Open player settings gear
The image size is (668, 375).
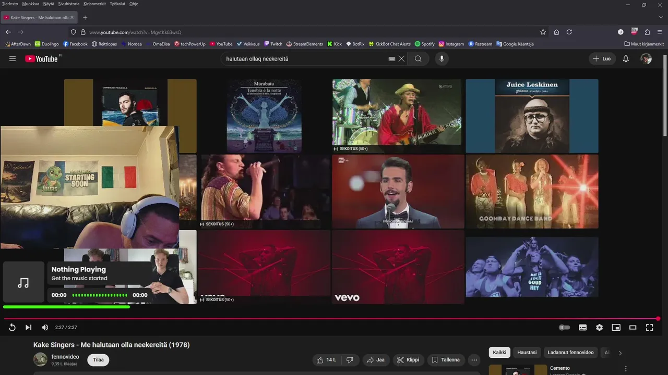tap(600, 327)
